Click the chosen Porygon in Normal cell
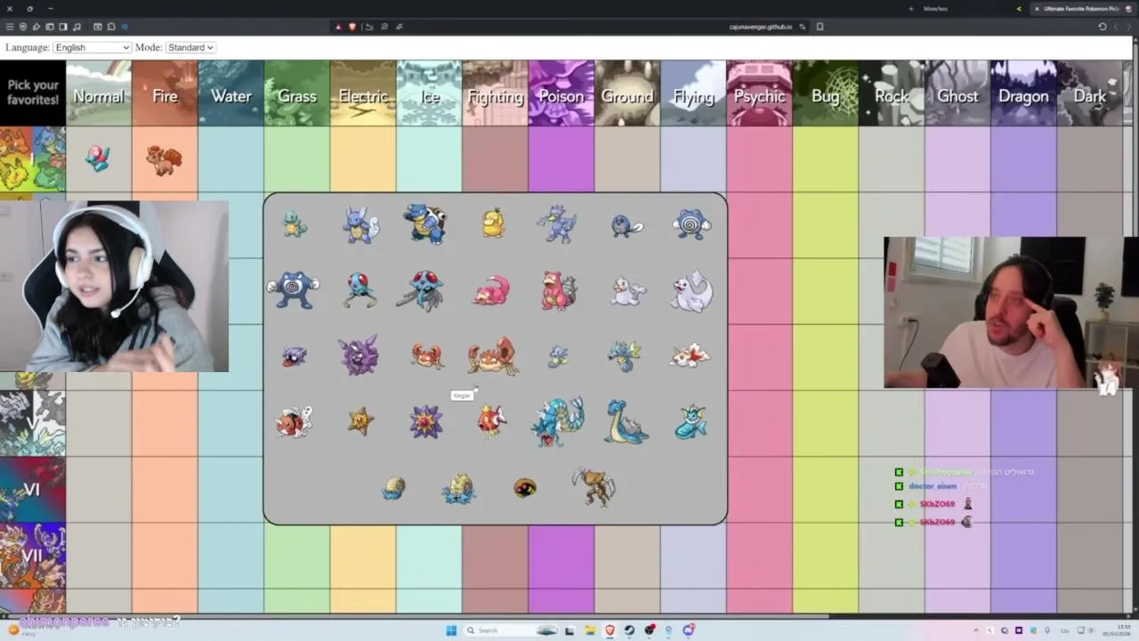The image size is (1139, 641). click(98, 158)
